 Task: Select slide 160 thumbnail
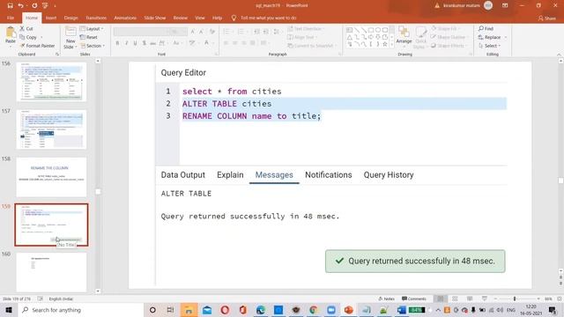51,272
